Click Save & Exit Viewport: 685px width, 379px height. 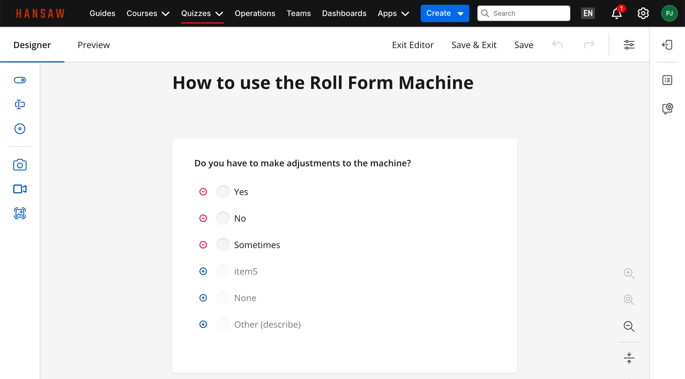tap(474, 45)
